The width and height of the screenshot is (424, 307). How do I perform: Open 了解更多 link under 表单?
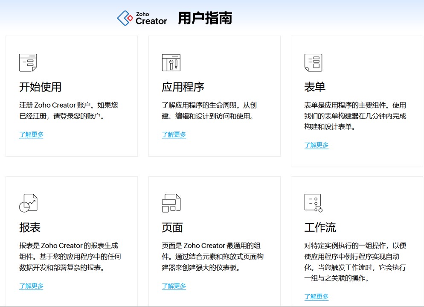tap(317, 145)
